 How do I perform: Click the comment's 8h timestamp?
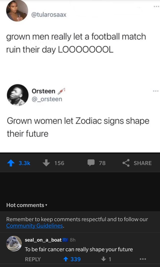(72, 240)
